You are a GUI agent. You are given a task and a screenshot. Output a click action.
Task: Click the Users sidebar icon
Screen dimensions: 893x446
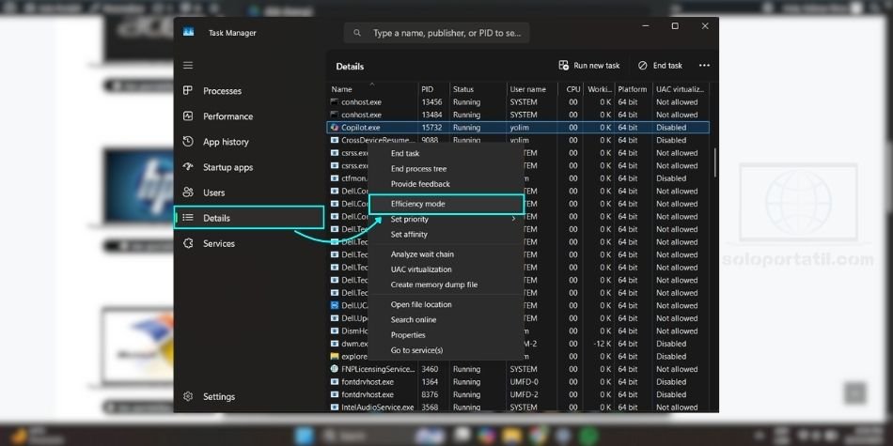188,192
